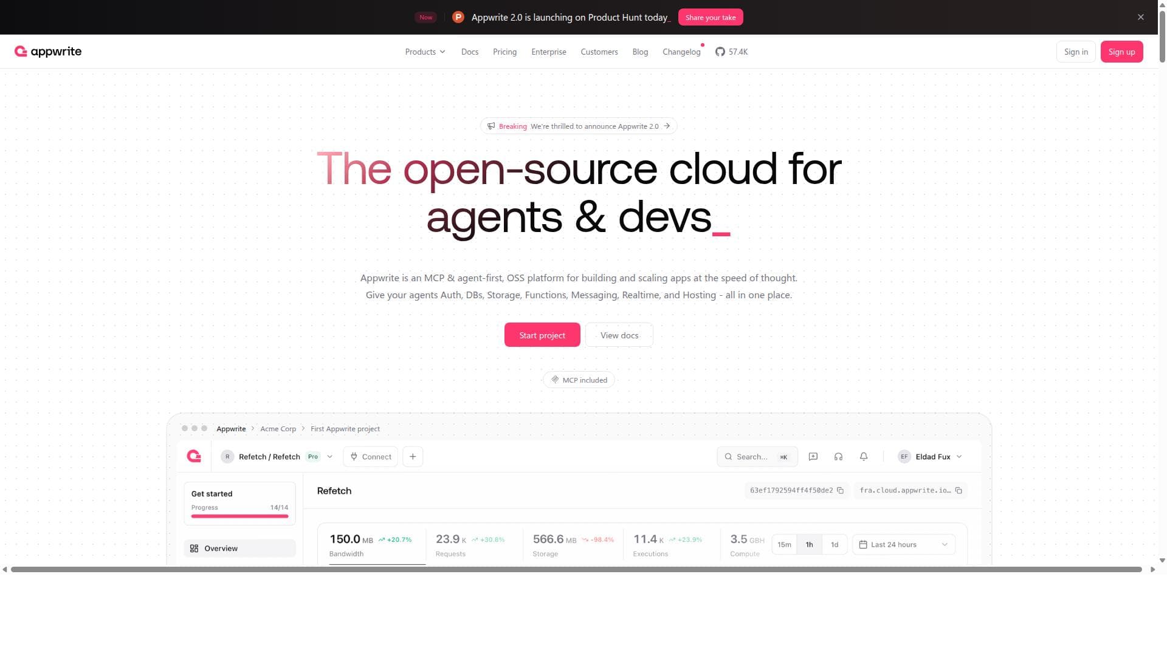The width and height of the screenshot is (1167, 656).
Task: Click the Appwrite logo in the site header
Action: 48,52
